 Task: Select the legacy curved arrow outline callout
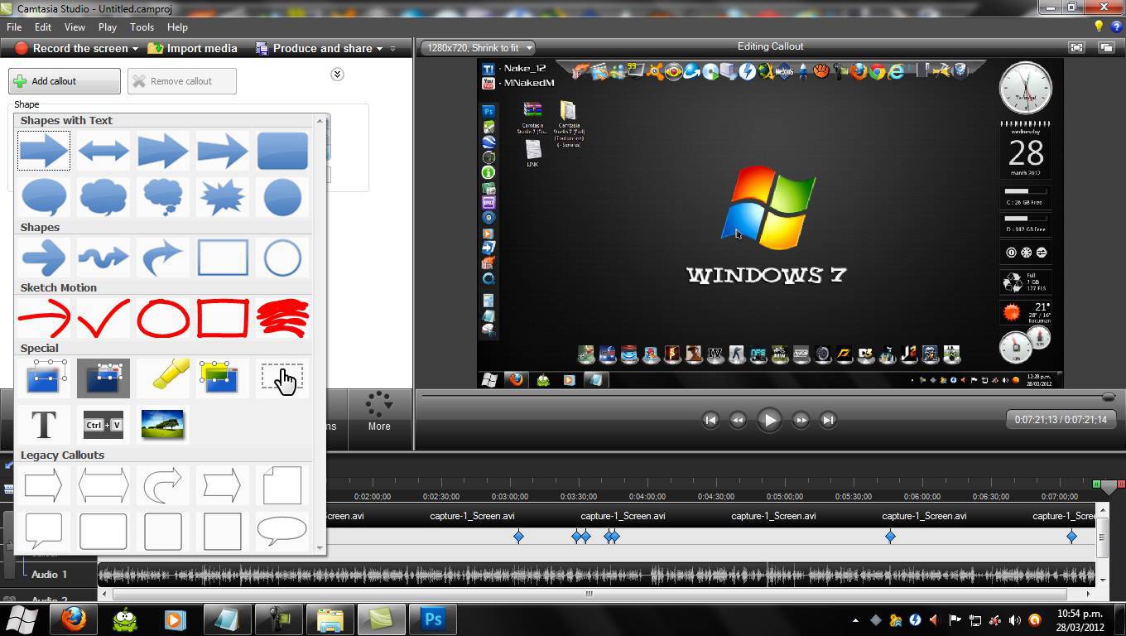(163, 485)
